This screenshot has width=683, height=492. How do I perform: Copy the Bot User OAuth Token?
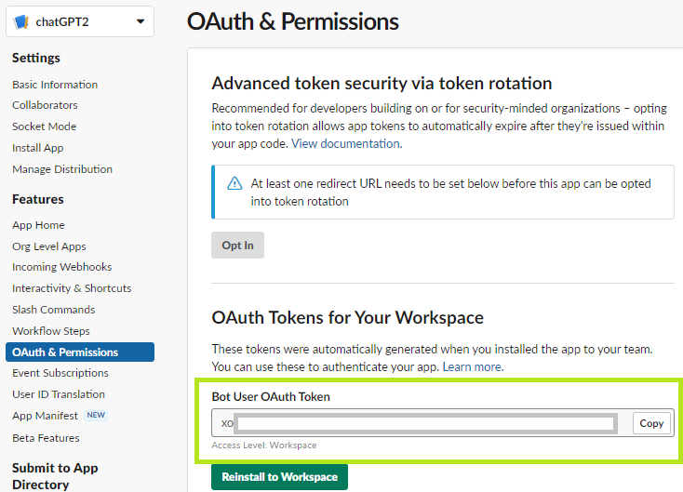pyautogui.click(x=651, y=423)
